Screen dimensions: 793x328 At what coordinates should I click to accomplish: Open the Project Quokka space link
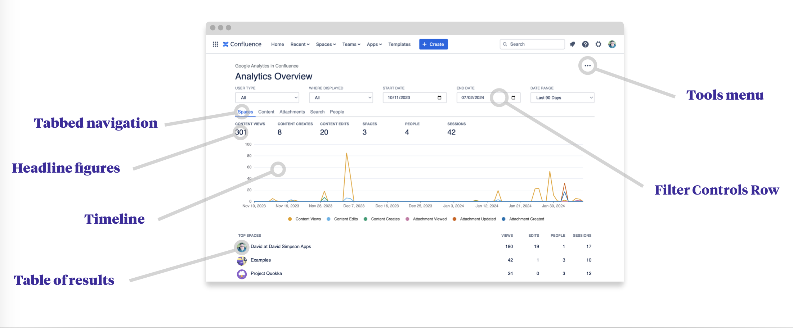pos(266,274)
